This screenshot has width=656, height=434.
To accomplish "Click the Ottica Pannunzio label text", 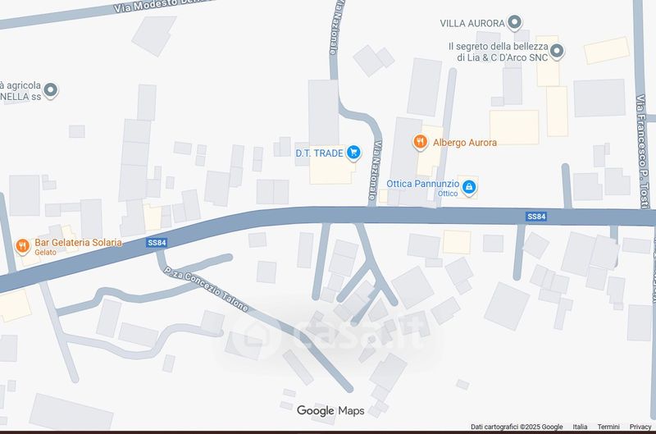I will point(422,183).
